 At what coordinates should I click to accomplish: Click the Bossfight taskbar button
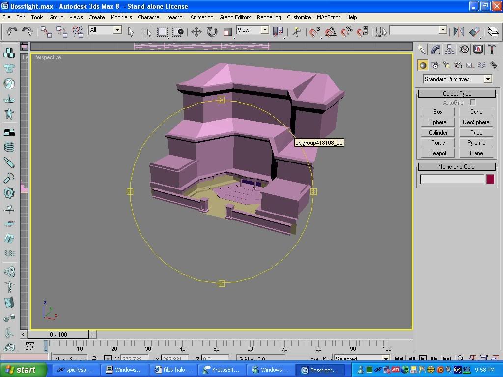pos(320,370)
